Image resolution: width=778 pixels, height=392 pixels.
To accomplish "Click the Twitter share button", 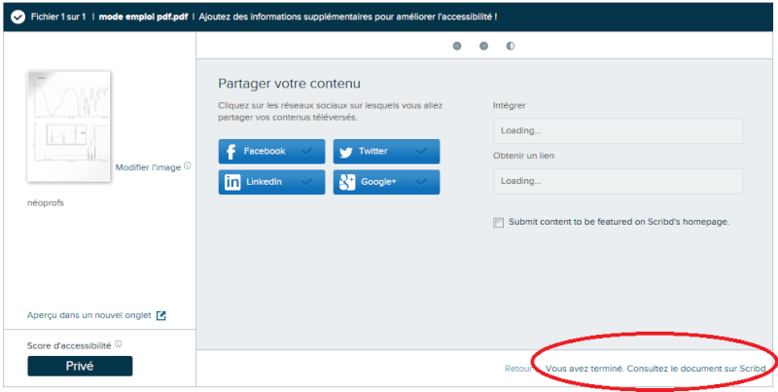I will (386, 152).
